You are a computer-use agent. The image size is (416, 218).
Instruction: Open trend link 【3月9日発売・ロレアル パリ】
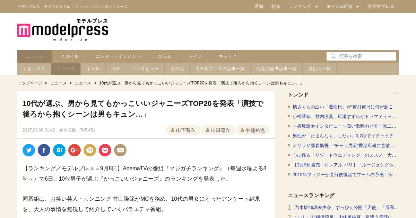(345, 165)
